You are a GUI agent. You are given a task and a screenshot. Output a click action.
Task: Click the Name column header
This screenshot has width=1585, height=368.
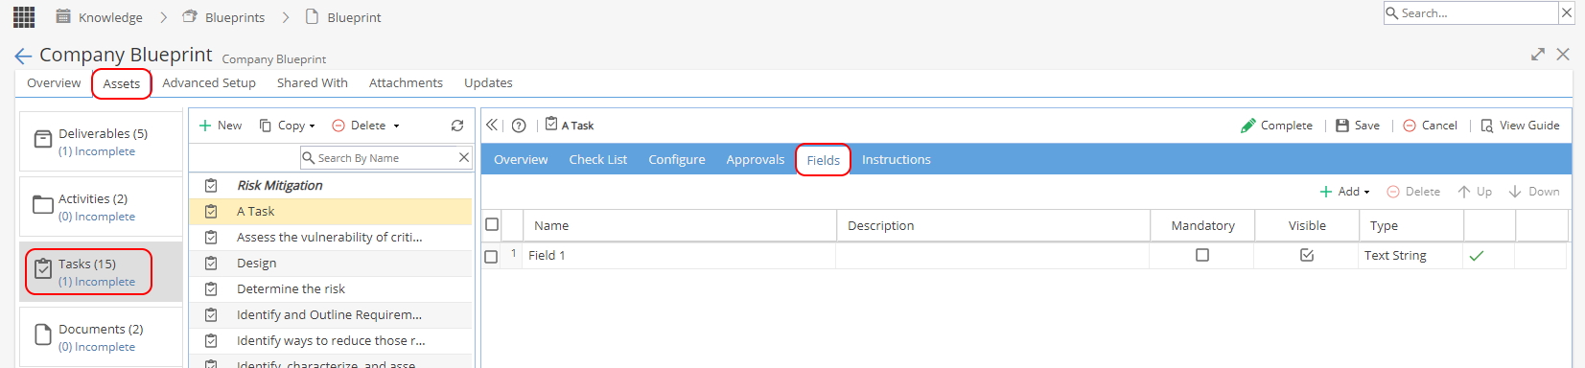coord(680,225)
